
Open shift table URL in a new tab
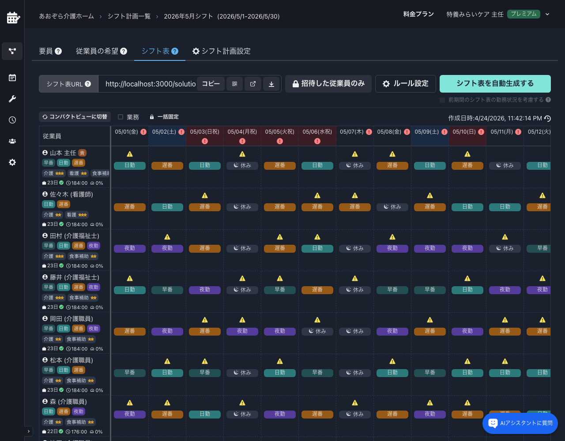pos(252,83)
